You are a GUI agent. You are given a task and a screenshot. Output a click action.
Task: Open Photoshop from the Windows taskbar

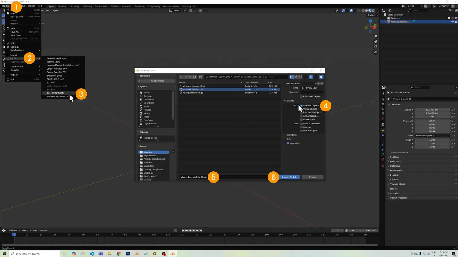[128, 254]
